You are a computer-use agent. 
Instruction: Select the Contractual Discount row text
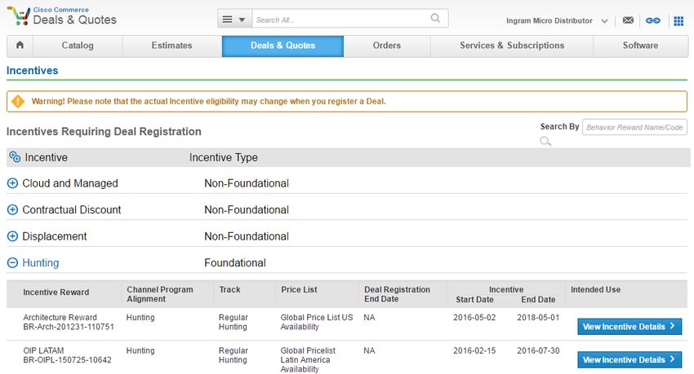pos(71,209)
